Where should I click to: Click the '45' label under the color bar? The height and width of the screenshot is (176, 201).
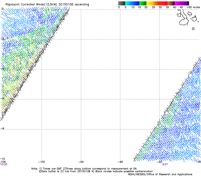pos(181,7)
